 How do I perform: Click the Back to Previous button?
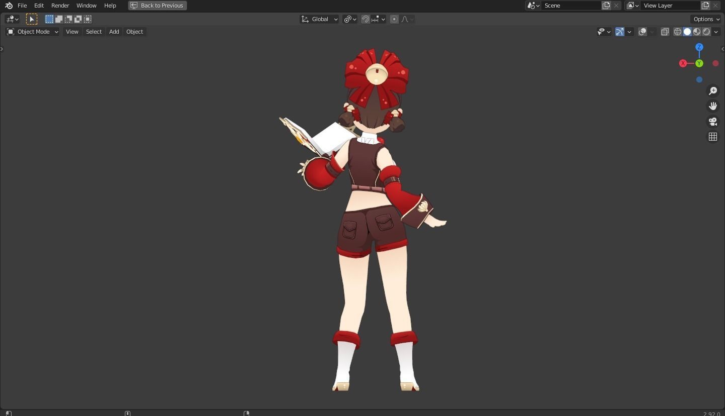coord(158,6)
